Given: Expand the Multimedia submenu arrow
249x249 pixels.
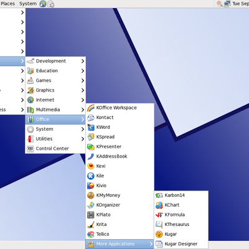Looking at the screenshot, I should 83,110.
